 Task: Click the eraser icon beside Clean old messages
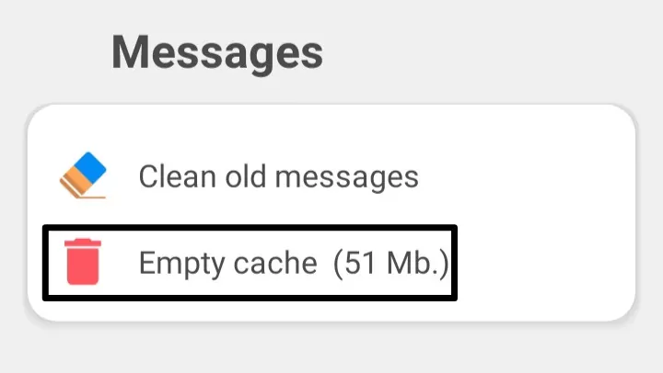tap(83, 175)
